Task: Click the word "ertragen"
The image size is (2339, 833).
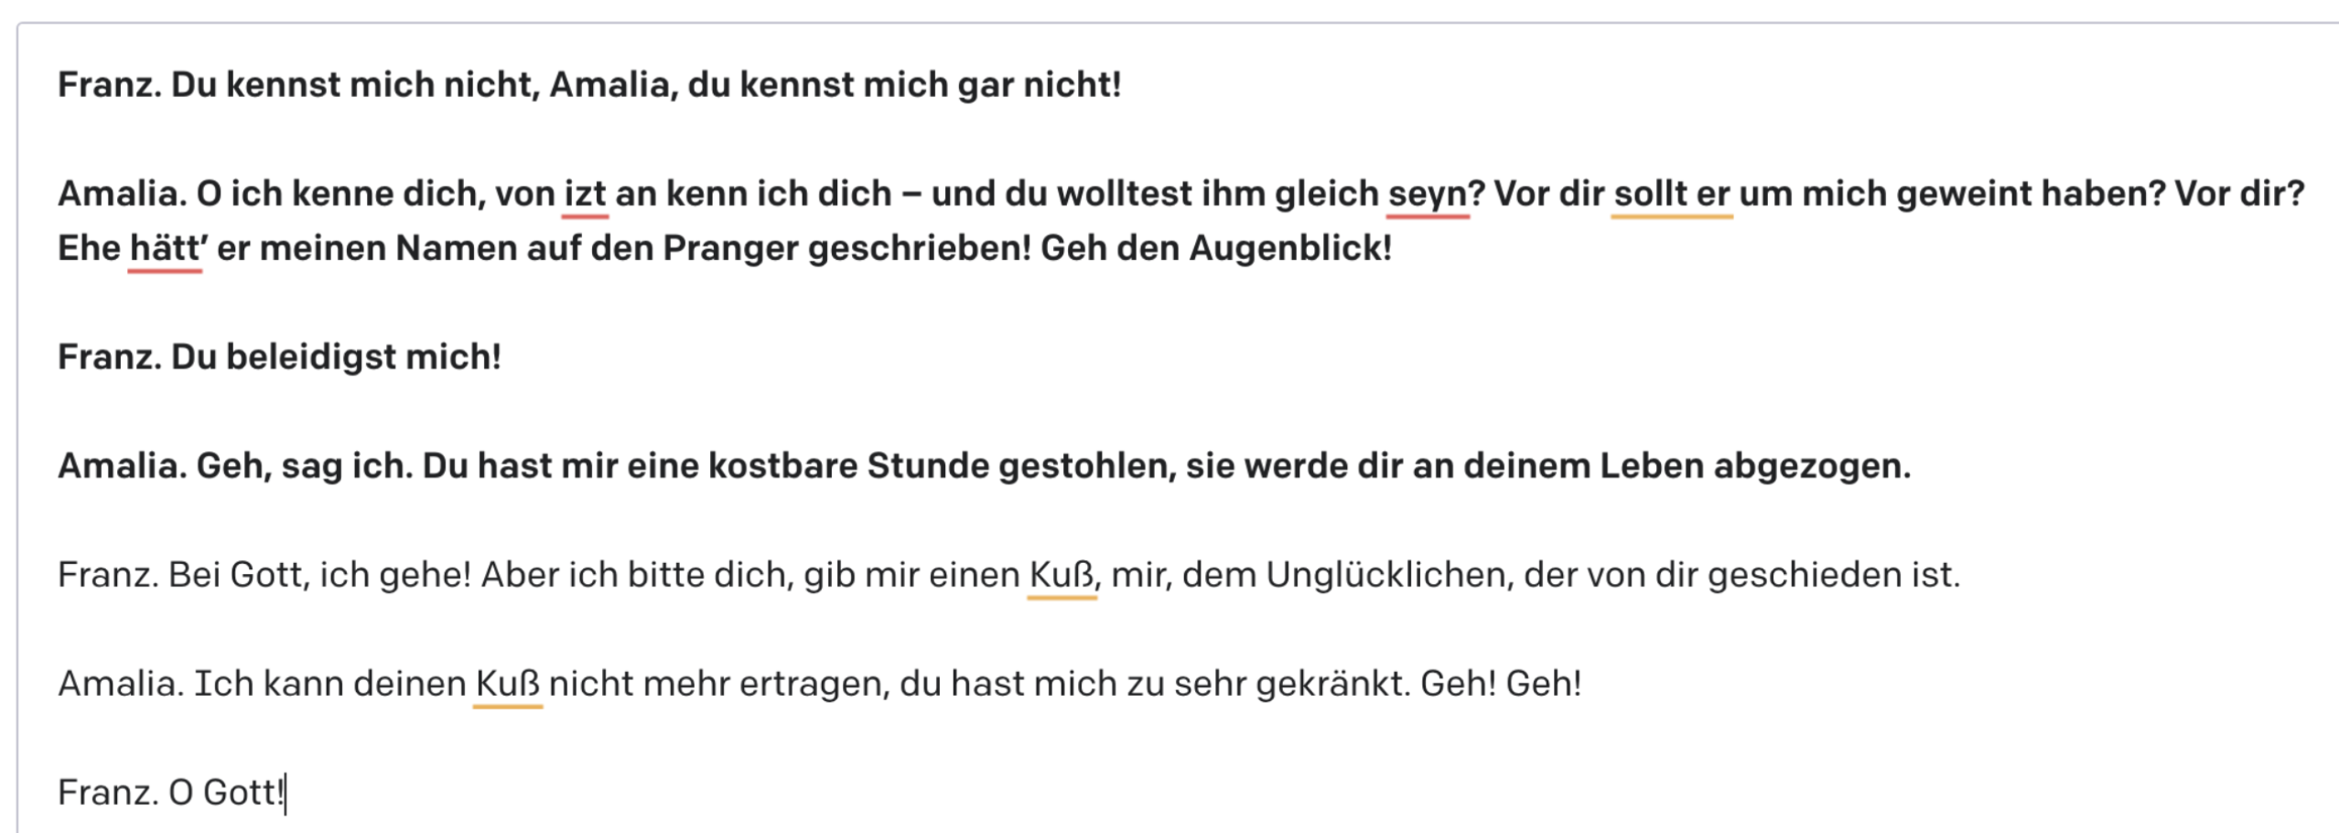Action: click(814, 684)
